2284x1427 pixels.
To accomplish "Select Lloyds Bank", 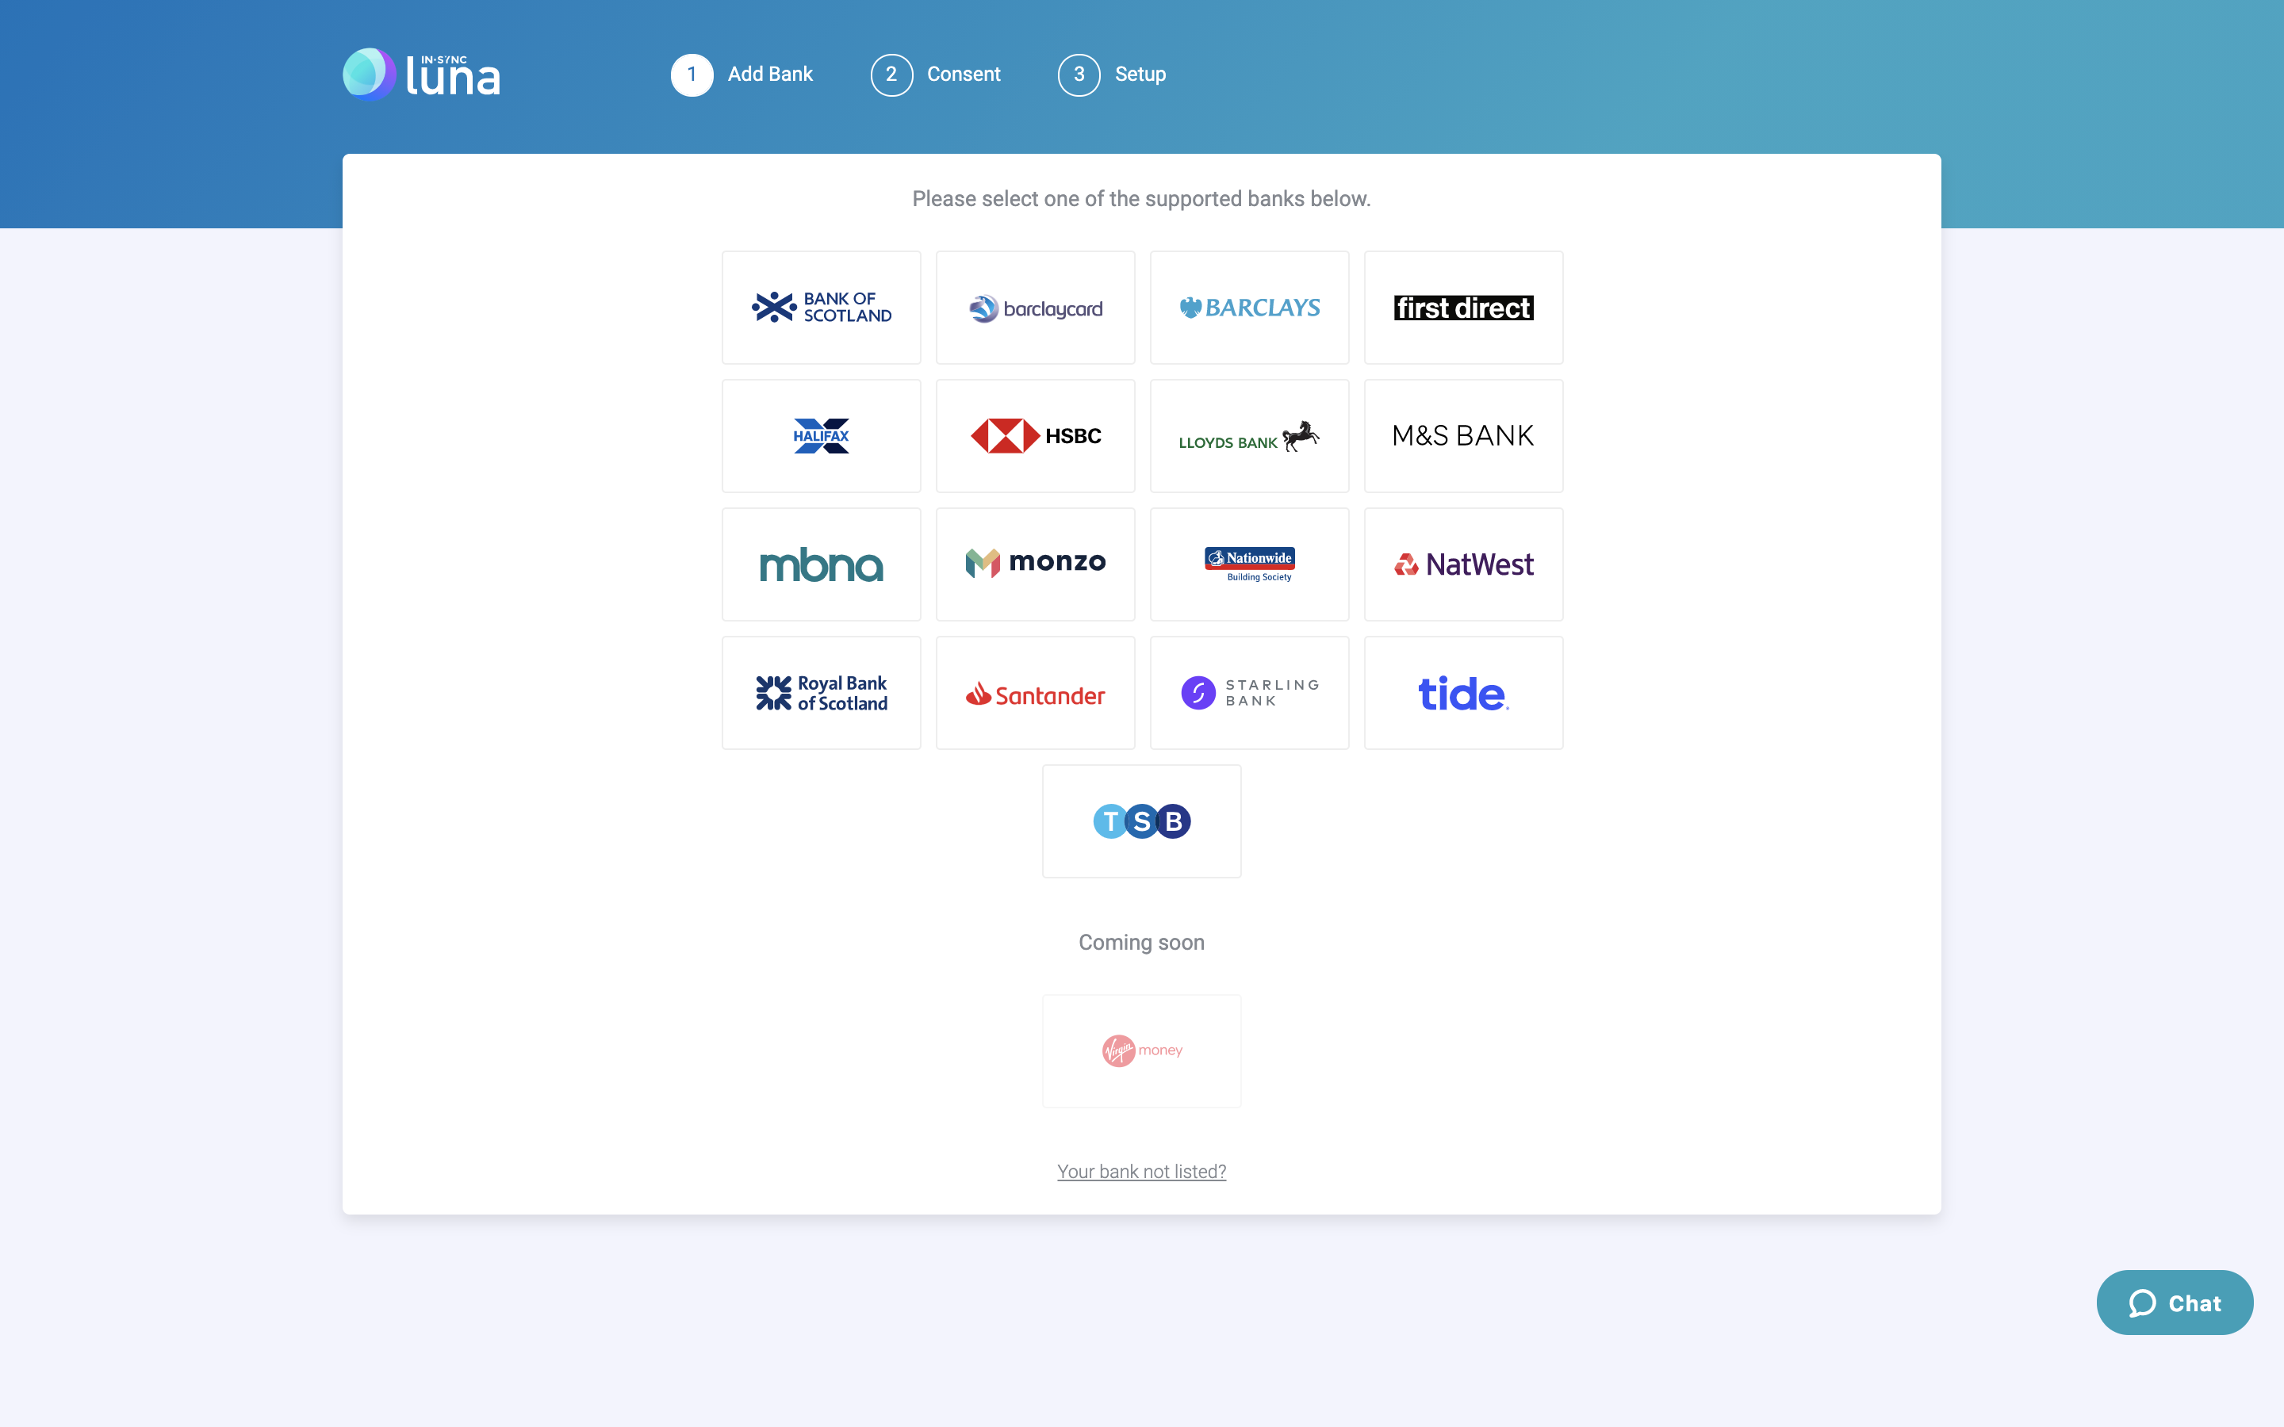I will tap(1250, 435).
